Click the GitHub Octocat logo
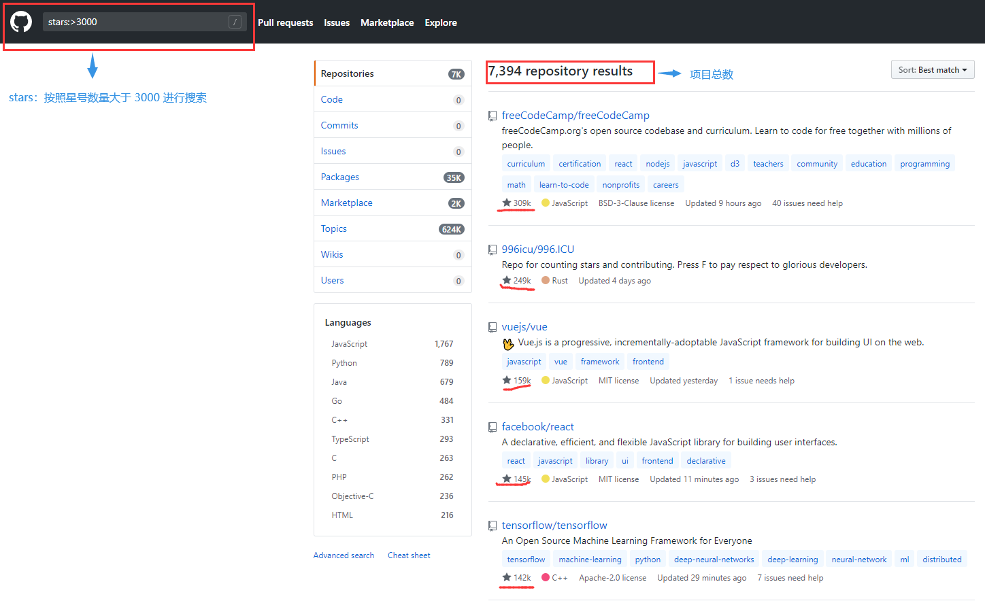 pos(21,22)
